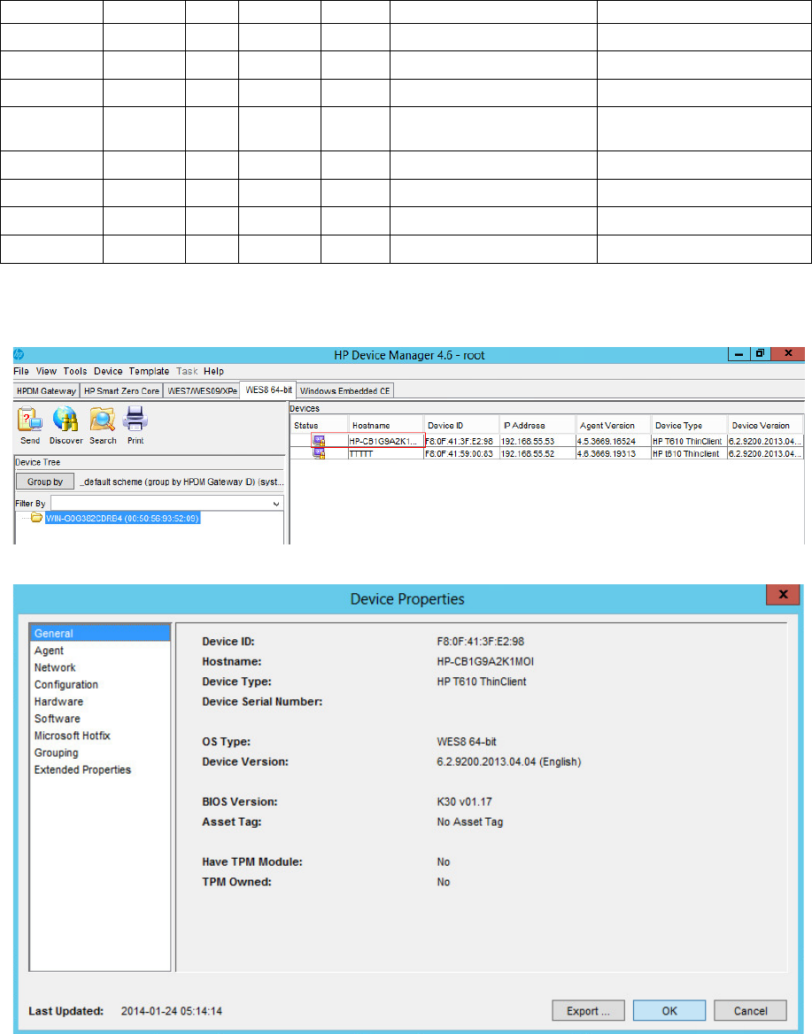Open the Template menu
The width and height of the screenshot is (812, 1034).
(149, 371)
